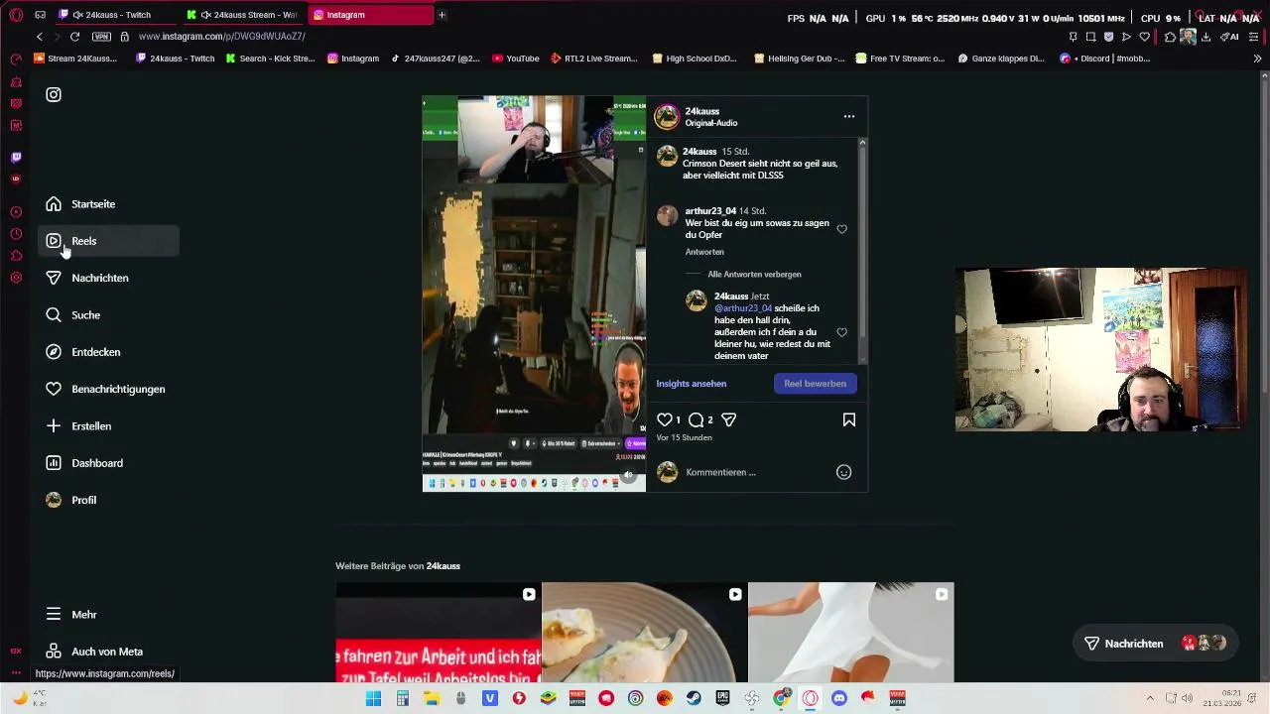
Task: Click the Kommentieren comment input field
Action: click(x=756, y=472)
